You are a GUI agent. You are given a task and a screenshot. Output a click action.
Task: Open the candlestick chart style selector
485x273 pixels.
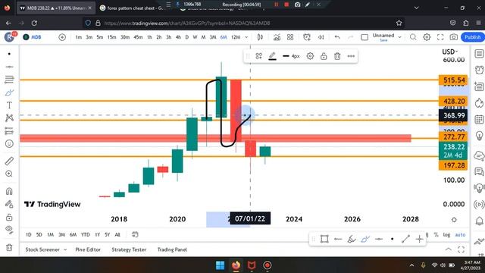(260, 37)
